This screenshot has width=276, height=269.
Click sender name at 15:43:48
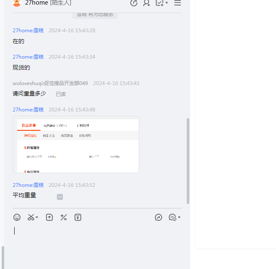pos(28,110)
